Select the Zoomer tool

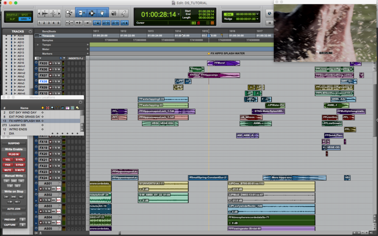point(69,13)
